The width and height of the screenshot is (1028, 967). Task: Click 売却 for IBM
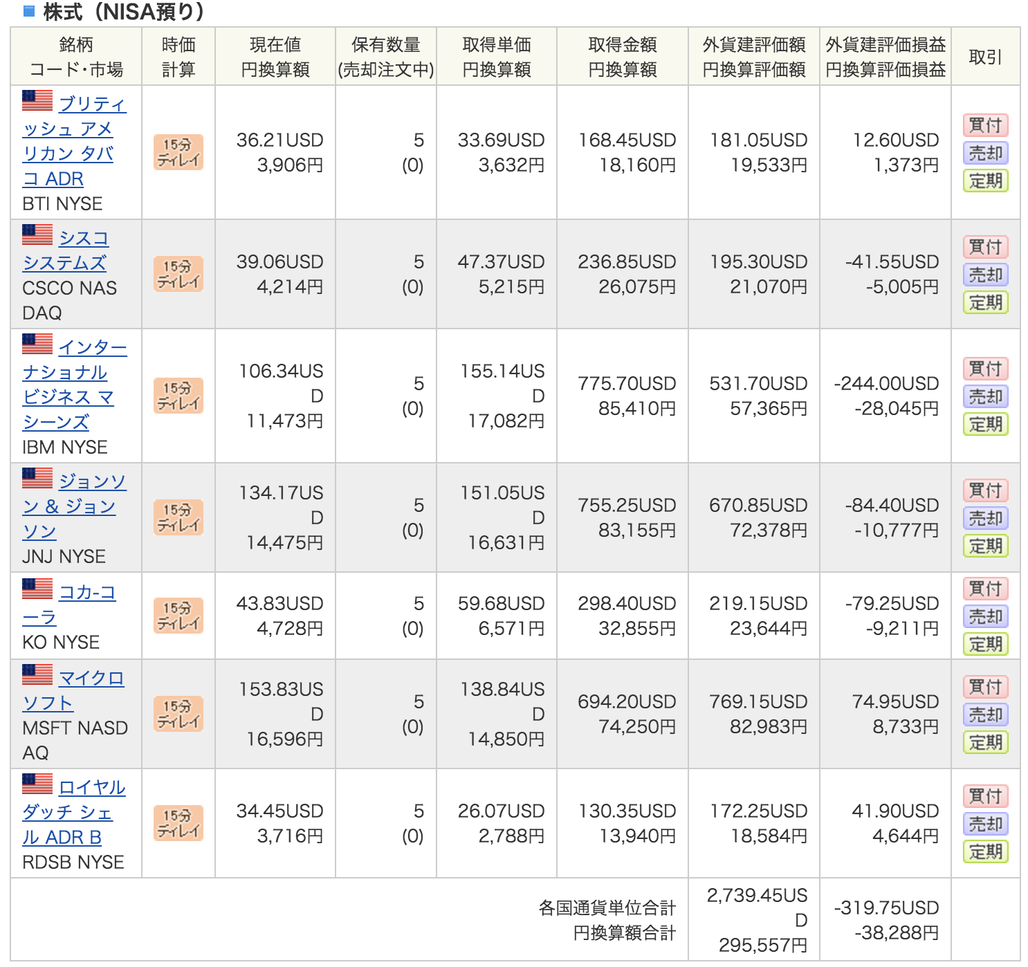pos(986,396)
